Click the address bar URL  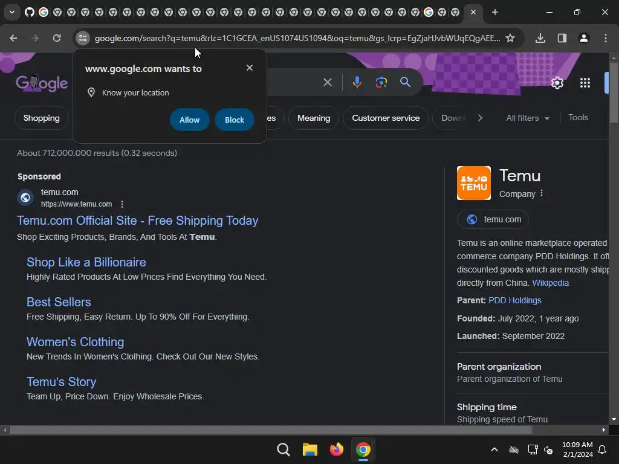click(x=297, y=38)
